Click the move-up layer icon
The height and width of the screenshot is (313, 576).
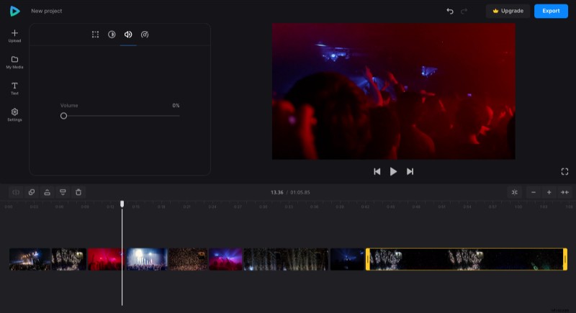[47, 192]
